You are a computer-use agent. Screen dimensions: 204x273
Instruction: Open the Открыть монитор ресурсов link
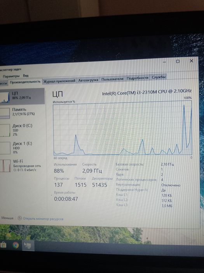tap(43, 219)
